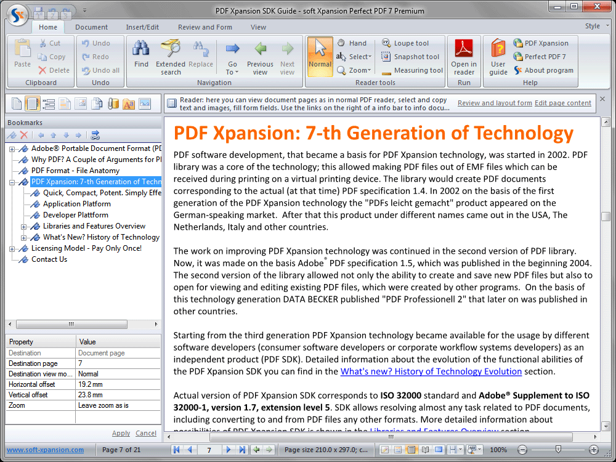Click the Edit page content link
This screenshot has height=462, width=616.
[562, 103]
